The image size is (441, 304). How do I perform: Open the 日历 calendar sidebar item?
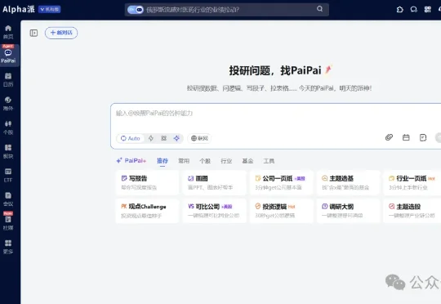click(8, 79)
